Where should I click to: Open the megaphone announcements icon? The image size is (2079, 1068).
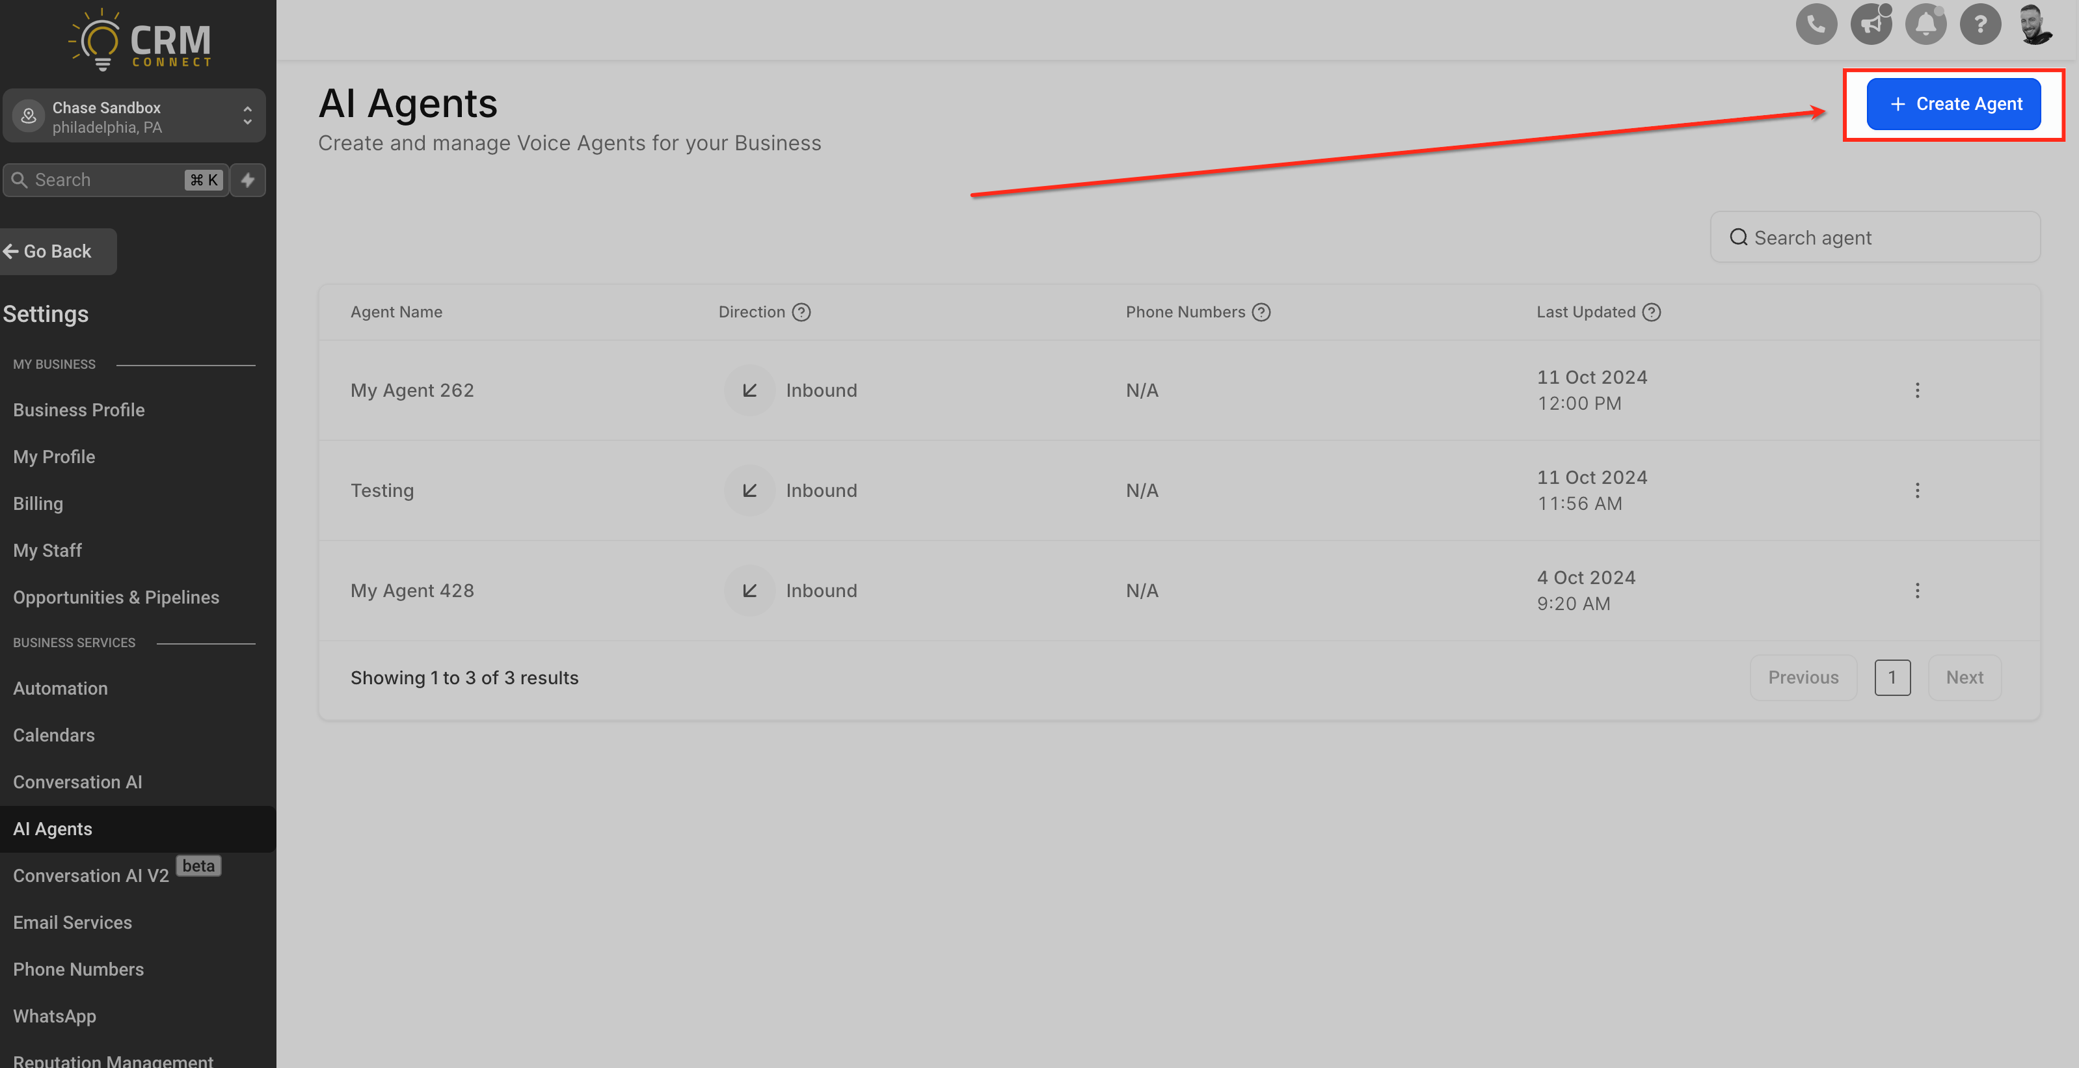[1871, 24]
